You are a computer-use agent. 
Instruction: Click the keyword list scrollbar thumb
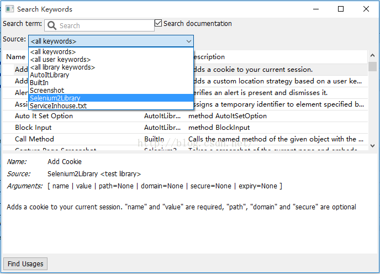[x=372, y=67]
